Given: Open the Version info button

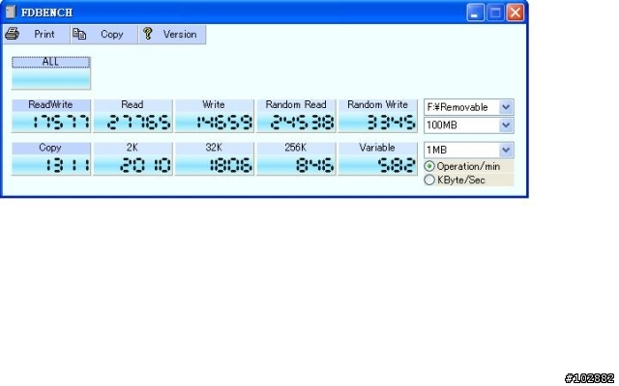Looking at the screenshot, I should 172,35.
